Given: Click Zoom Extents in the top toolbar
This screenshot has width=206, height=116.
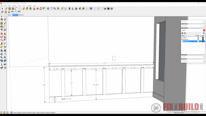Looking at the screenshot, I should pyautogui.click(x=58, y=9).
